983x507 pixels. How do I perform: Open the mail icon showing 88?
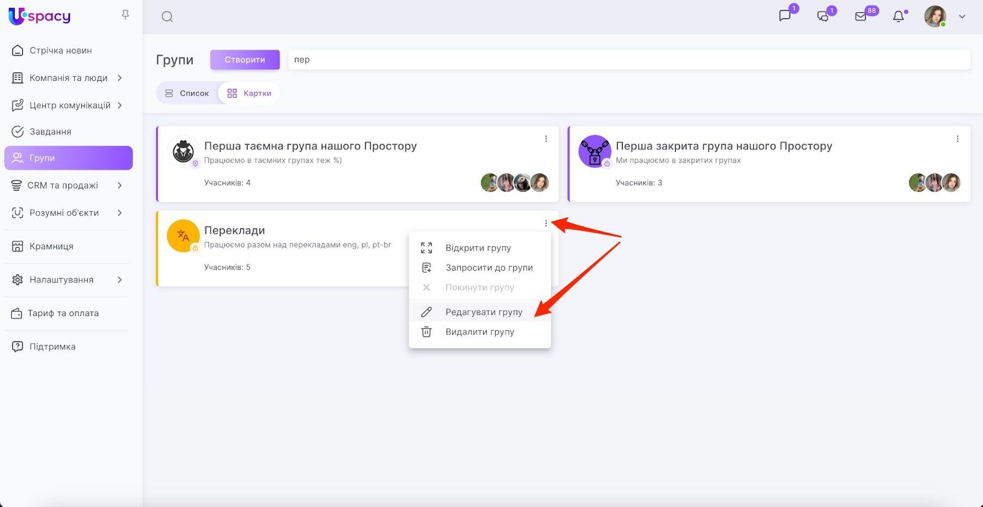[861, 17]
